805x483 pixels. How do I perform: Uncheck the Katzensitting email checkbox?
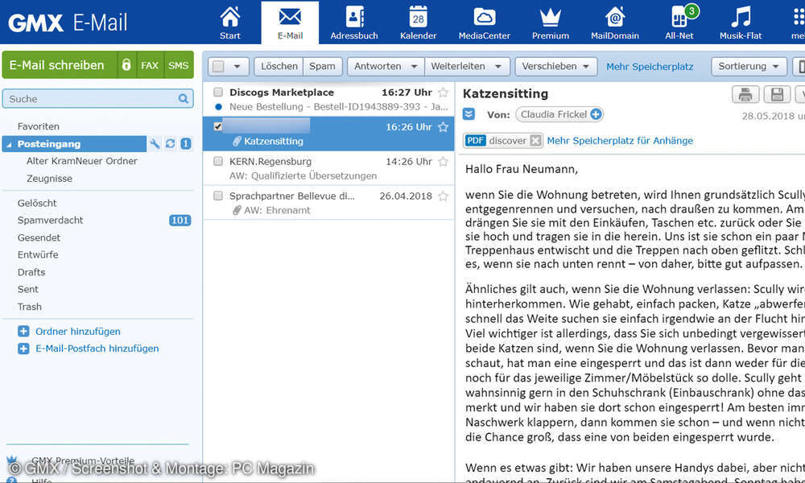click(218, 126)
